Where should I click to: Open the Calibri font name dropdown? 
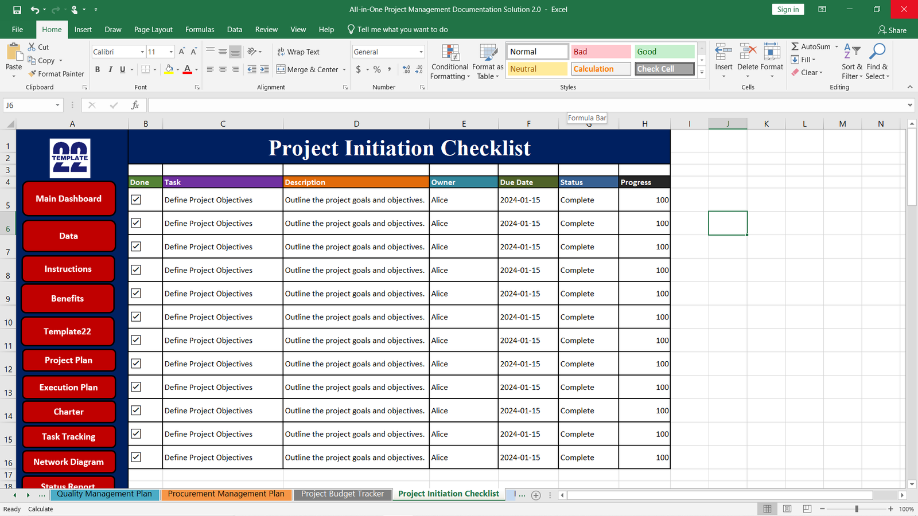coord(142,52)
